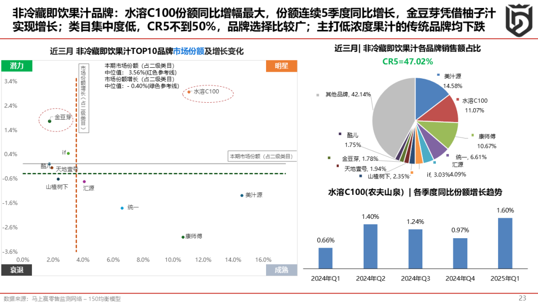538x303 pixels.
Task: Click the 2024年Q3 bar
Action: pos(415,249)
